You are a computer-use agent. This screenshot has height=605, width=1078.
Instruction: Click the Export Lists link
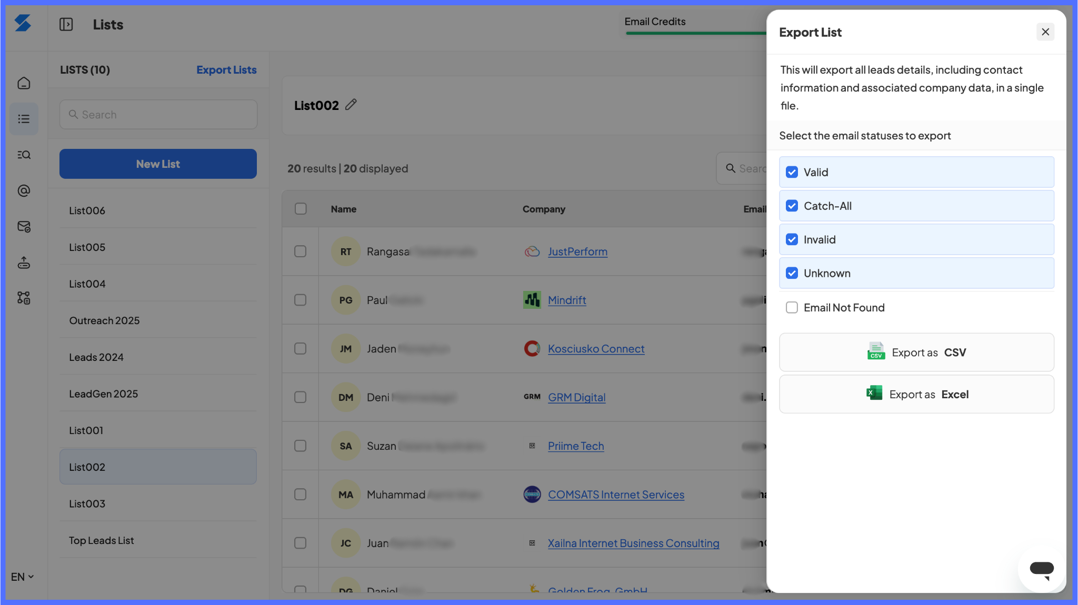[226, 70]
